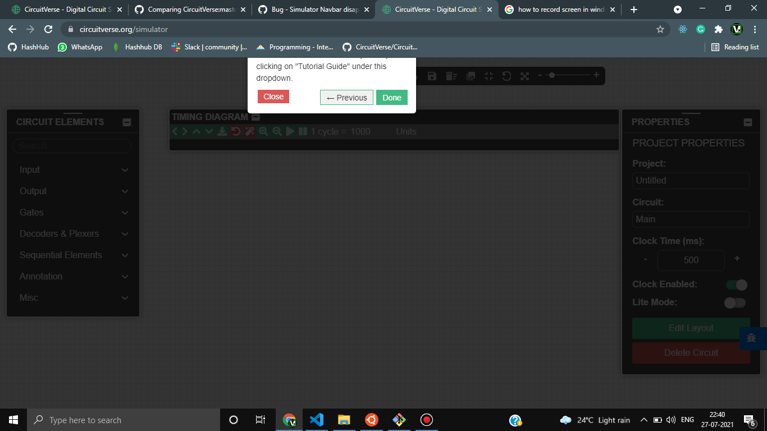Expand the Output elements category

pyautogui.click(x=74, y=191)
